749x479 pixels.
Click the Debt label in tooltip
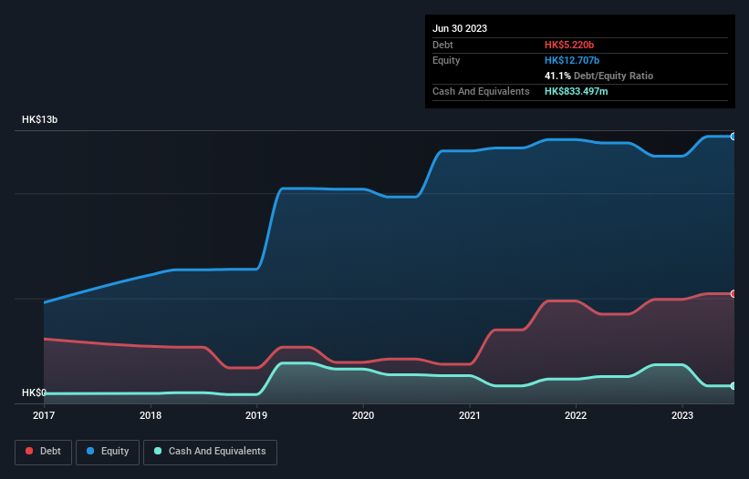coord(442,45)
